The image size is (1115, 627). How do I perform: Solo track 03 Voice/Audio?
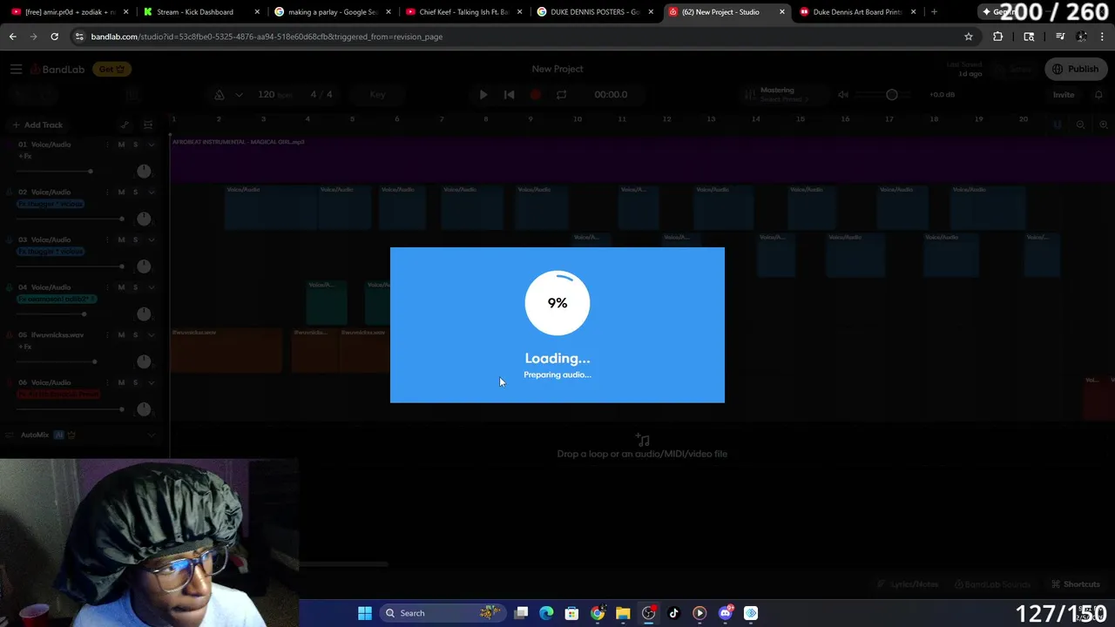135,239
